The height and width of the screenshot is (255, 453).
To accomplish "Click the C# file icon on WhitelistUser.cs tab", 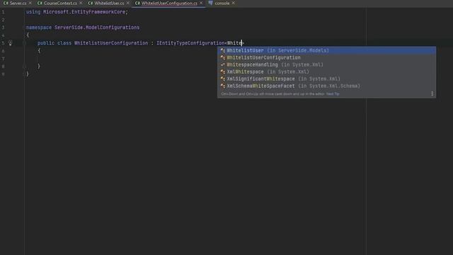I will [x=91, y=3].
